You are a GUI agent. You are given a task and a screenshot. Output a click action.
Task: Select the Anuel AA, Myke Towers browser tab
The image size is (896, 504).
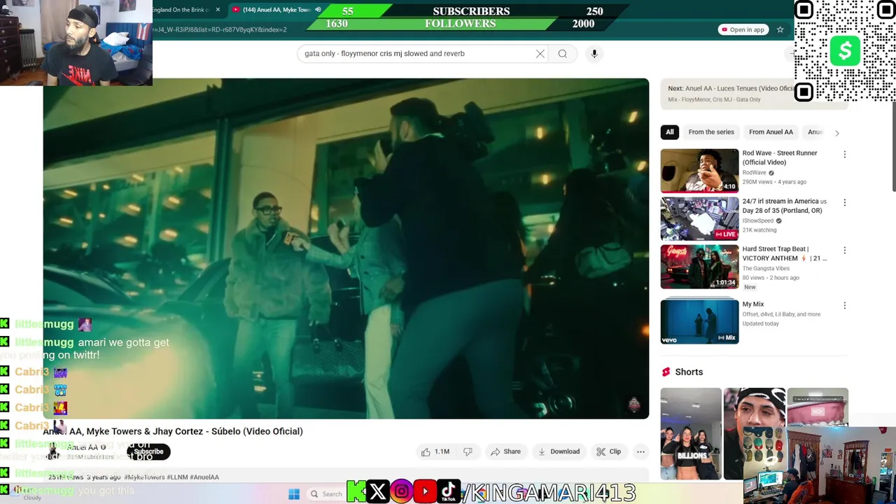(x=275, y=10)
